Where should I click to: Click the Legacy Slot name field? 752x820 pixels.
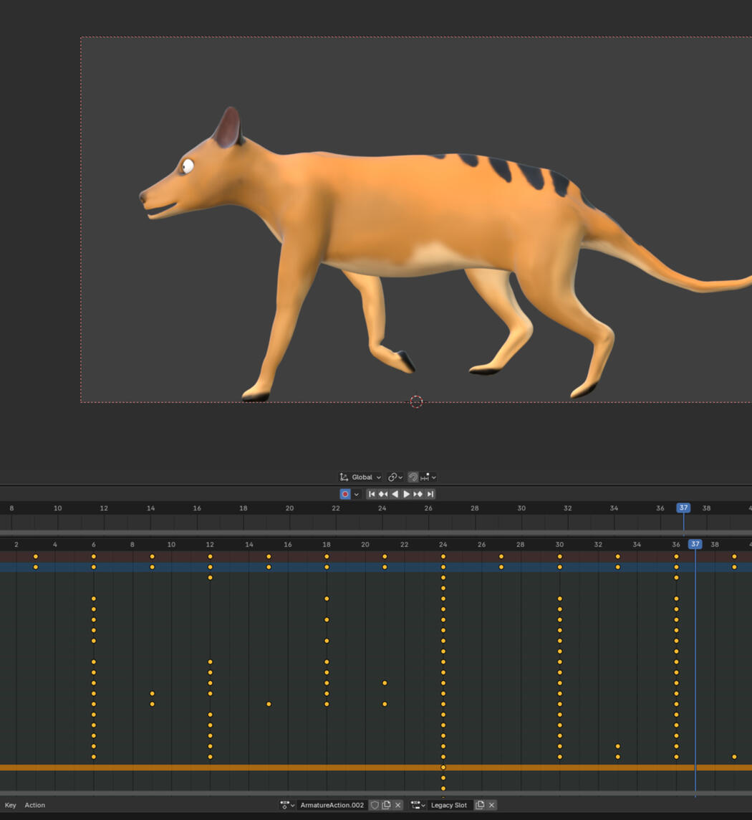pyautogui.click(x=449, y=805)
